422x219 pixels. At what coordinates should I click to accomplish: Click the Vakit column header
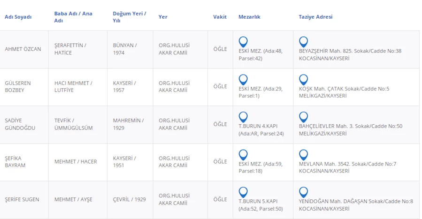[220, 17]
